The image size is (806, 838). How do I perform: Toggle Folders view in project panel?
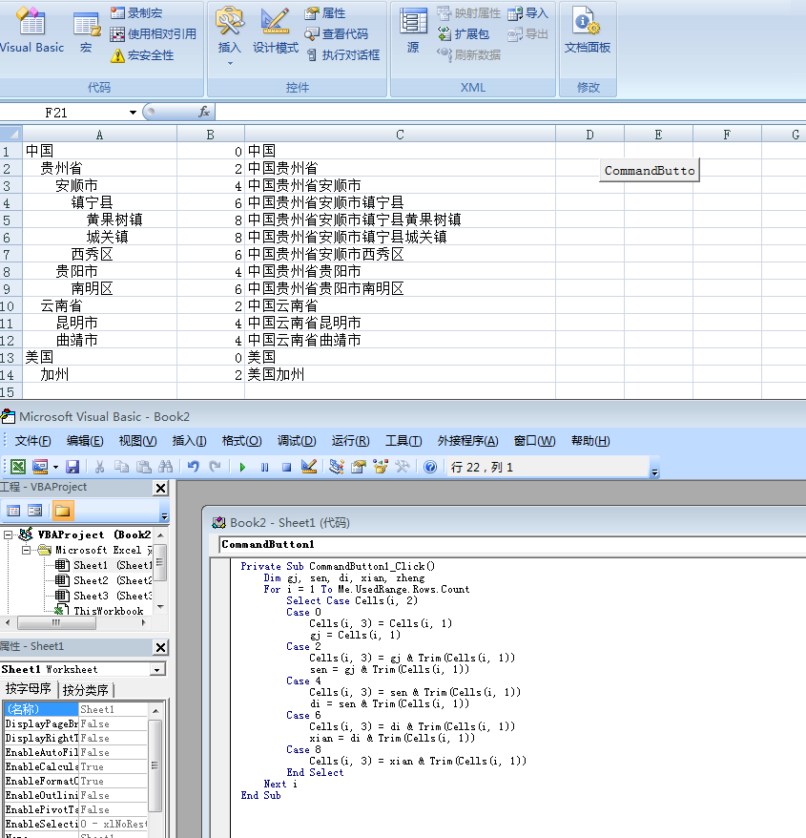point(63,511)
